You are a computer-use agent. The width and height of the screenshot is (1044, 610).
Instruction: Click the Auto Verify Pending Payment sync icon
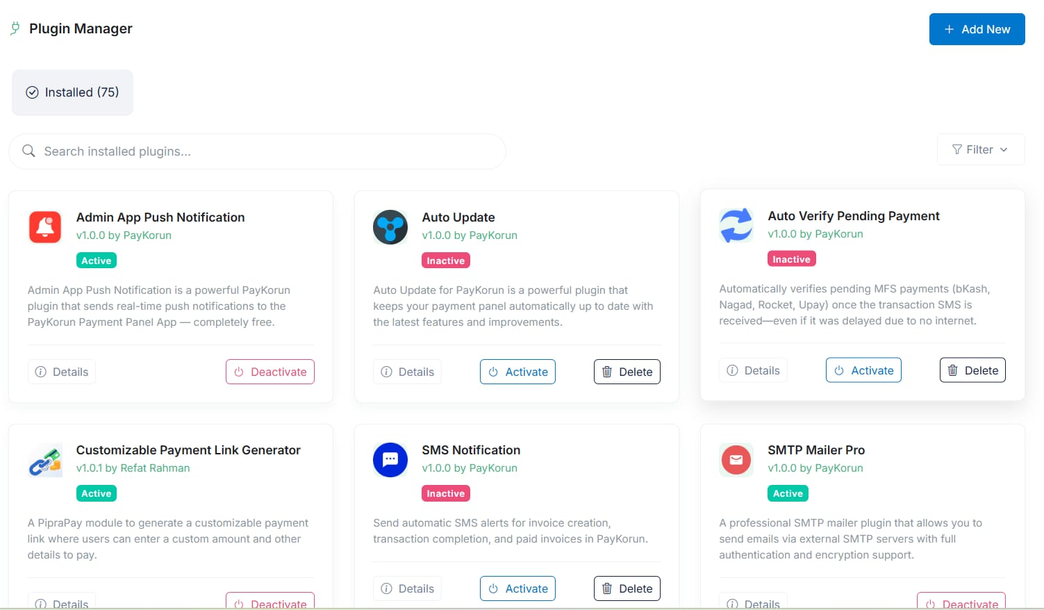pyautogui.click(x=736, y=226)
